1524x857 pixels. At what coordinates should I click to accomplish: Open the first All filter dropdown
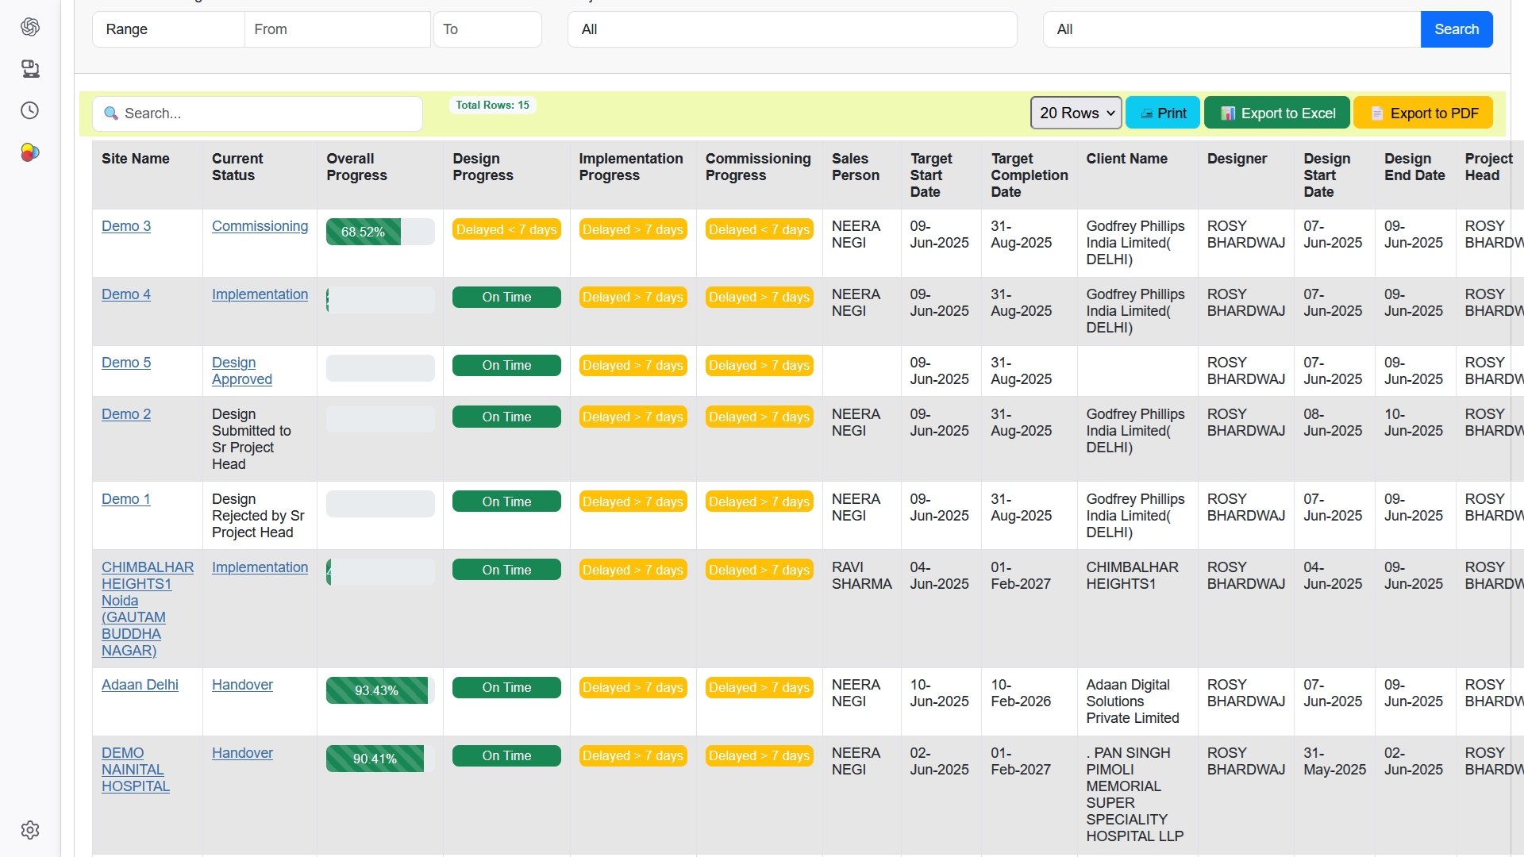791,29
